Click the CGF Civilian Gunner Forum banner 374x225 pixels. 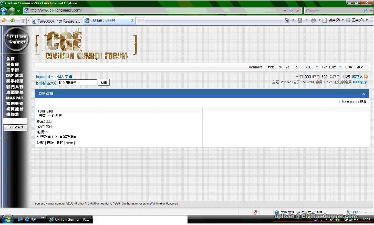tap(87, 45)
